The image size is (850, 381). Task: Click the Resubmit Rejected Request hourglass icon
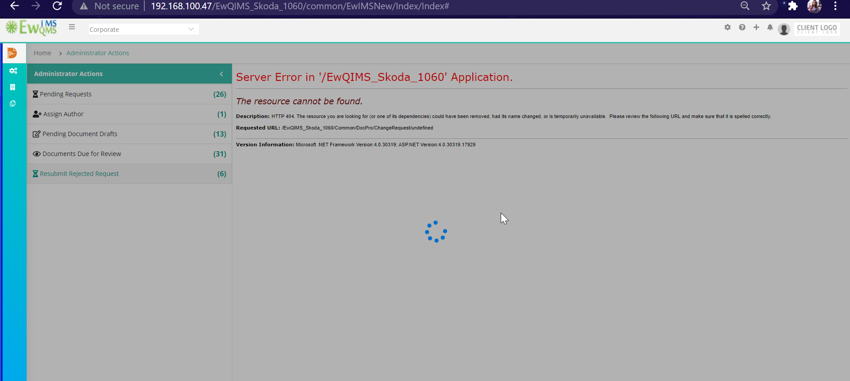[35, 174]
